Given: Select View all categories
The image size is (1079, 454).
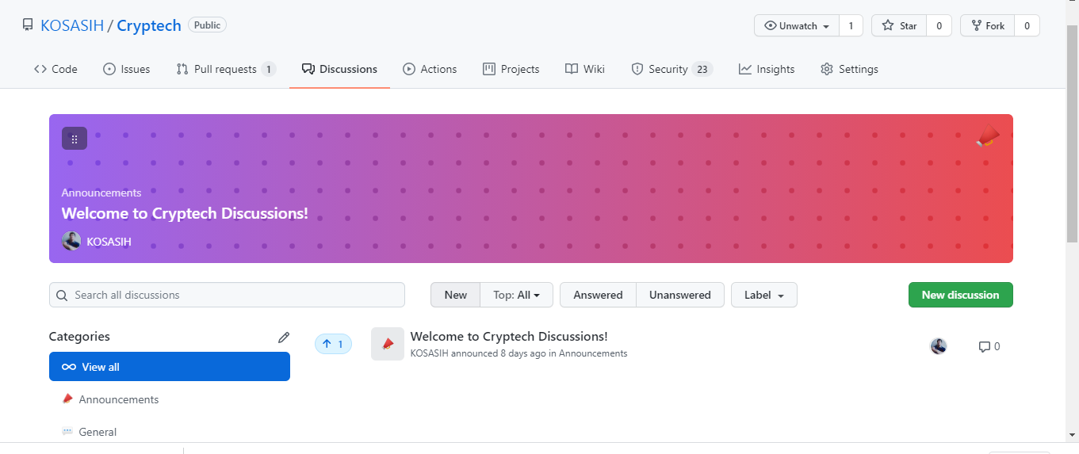Looking at the screenshot, I should point(170,367).
